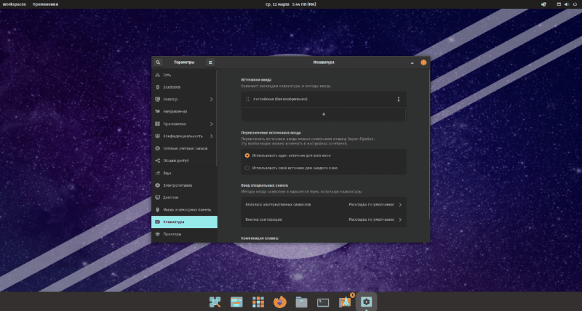Click the settings content scrollbar

429,144
